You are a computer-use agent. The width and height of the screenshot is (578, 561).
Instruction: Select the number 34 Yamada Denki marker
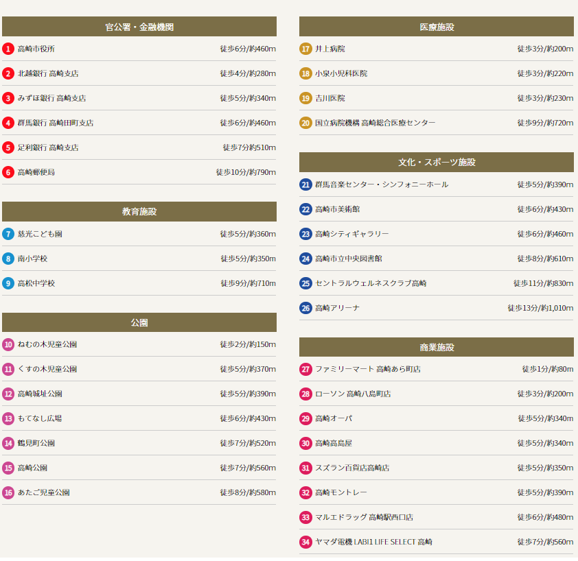(x=305, y=542)
